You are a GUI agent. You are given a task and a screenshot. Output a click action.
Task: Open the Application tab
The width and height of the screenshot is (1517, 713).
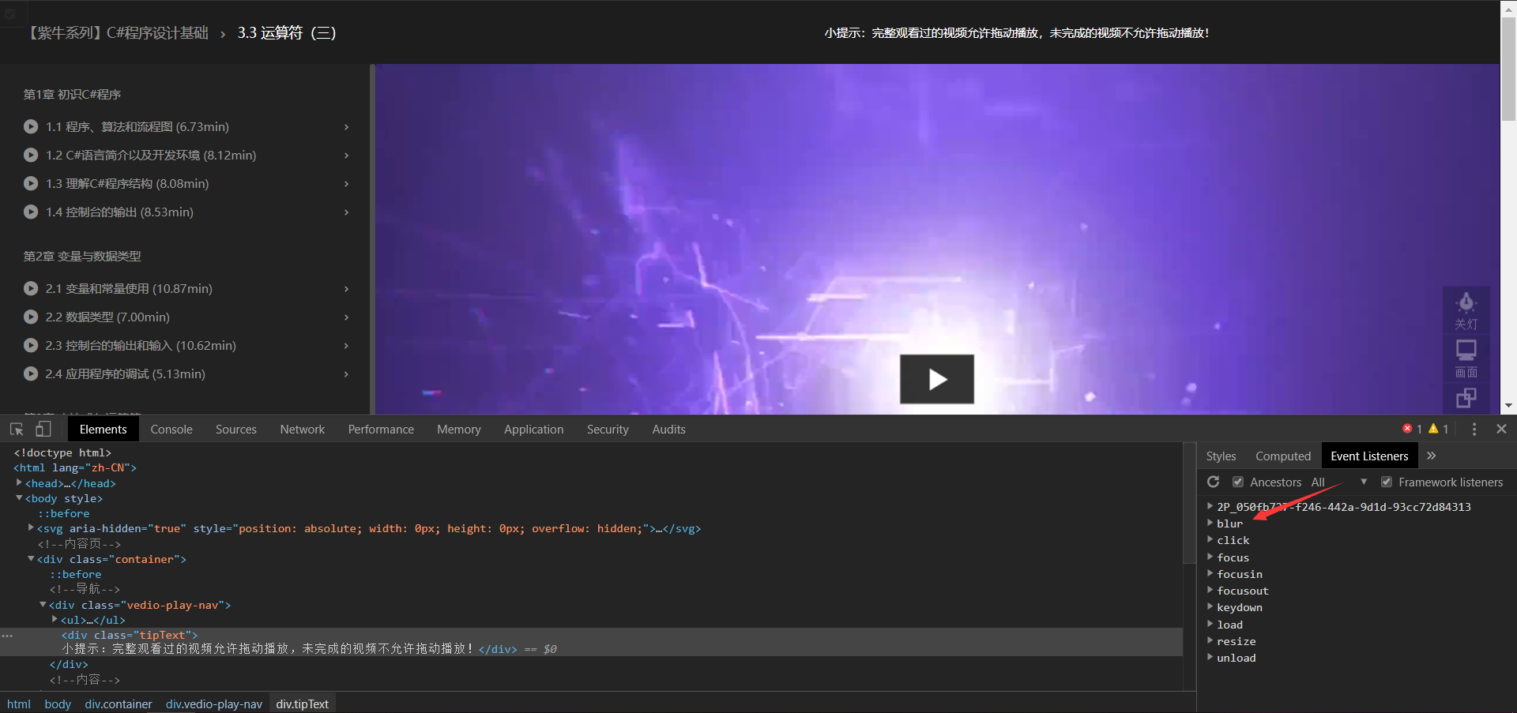[534, 429]
